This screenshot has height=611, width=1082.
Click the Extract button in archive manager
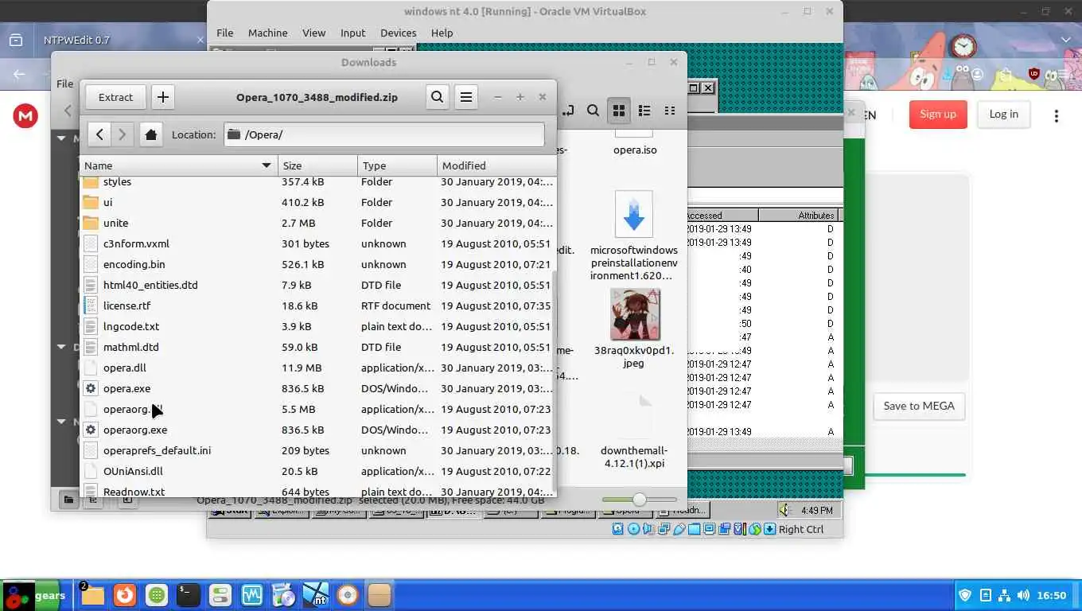coord(115,97)
